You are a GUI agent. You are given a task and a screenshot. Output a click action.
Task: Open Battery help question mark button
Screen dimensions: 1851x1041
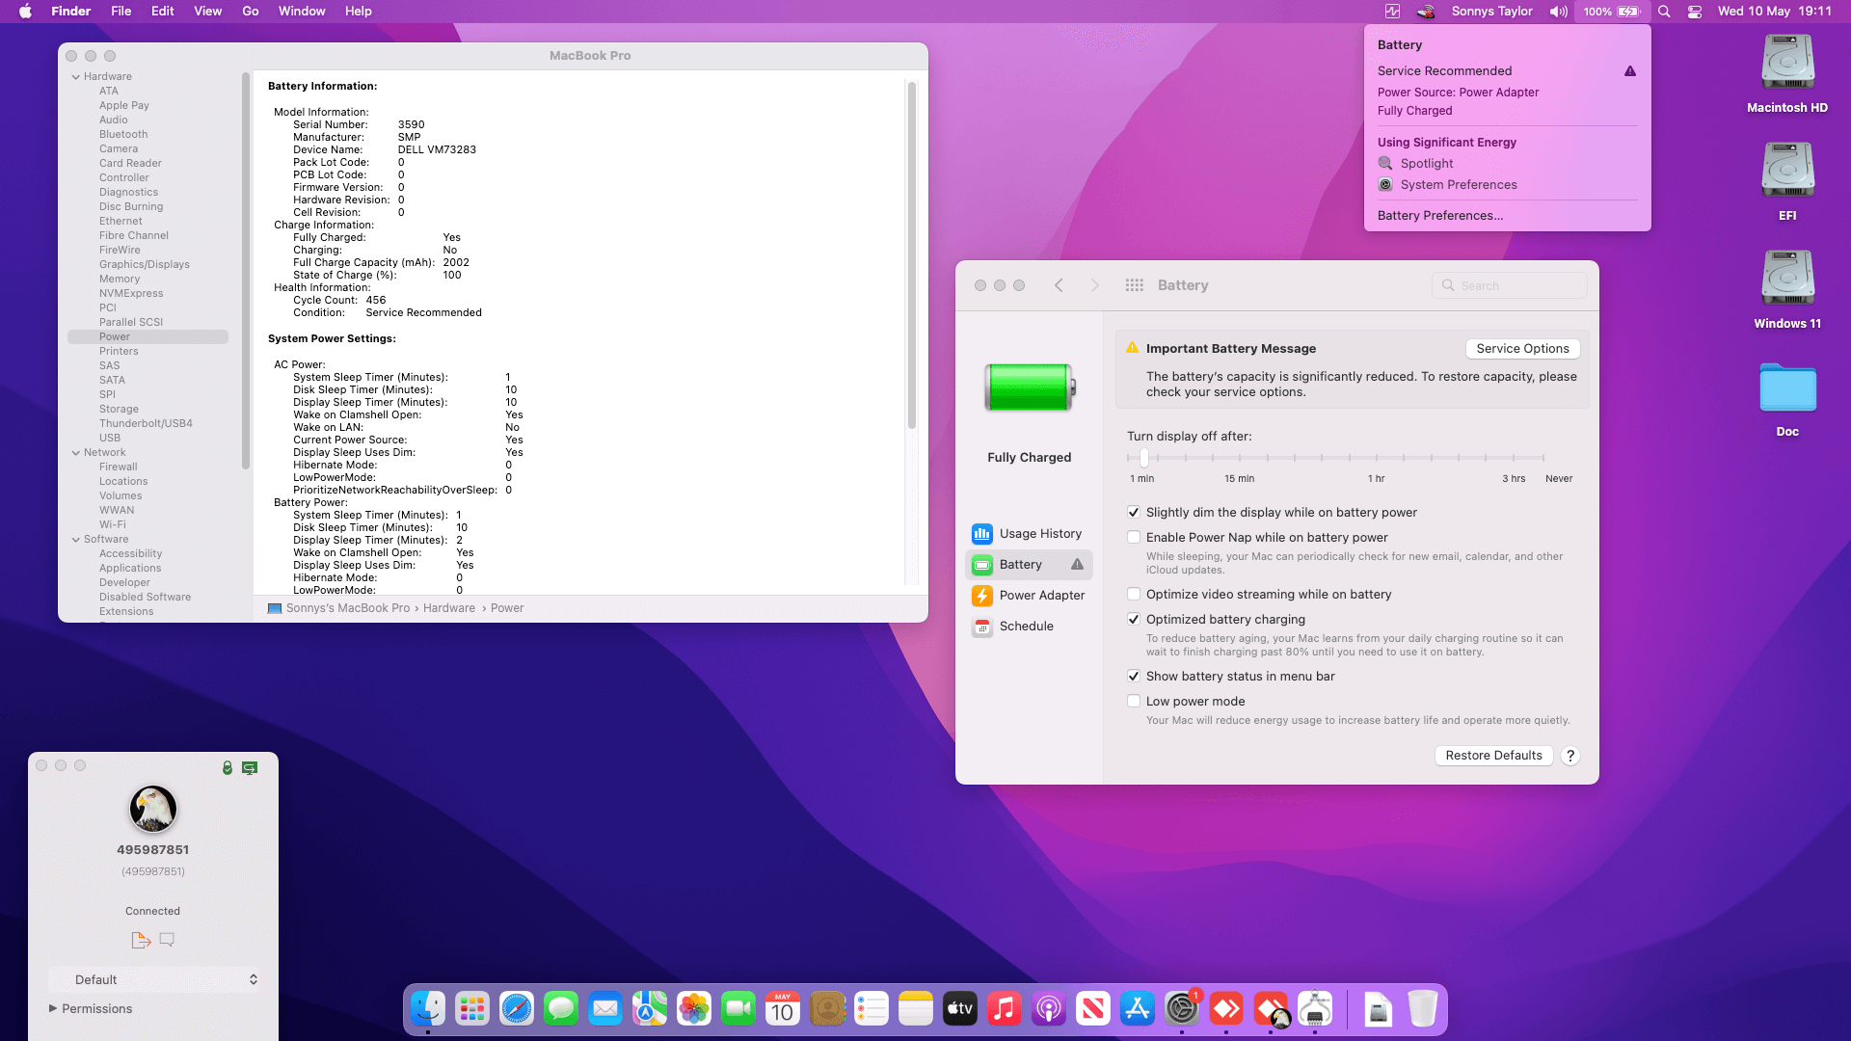pyautogui.click(x=1570, y=756)
